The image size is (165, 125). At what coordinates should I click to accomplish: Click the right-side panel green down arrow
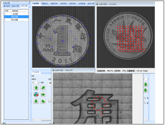pos(146,90)
